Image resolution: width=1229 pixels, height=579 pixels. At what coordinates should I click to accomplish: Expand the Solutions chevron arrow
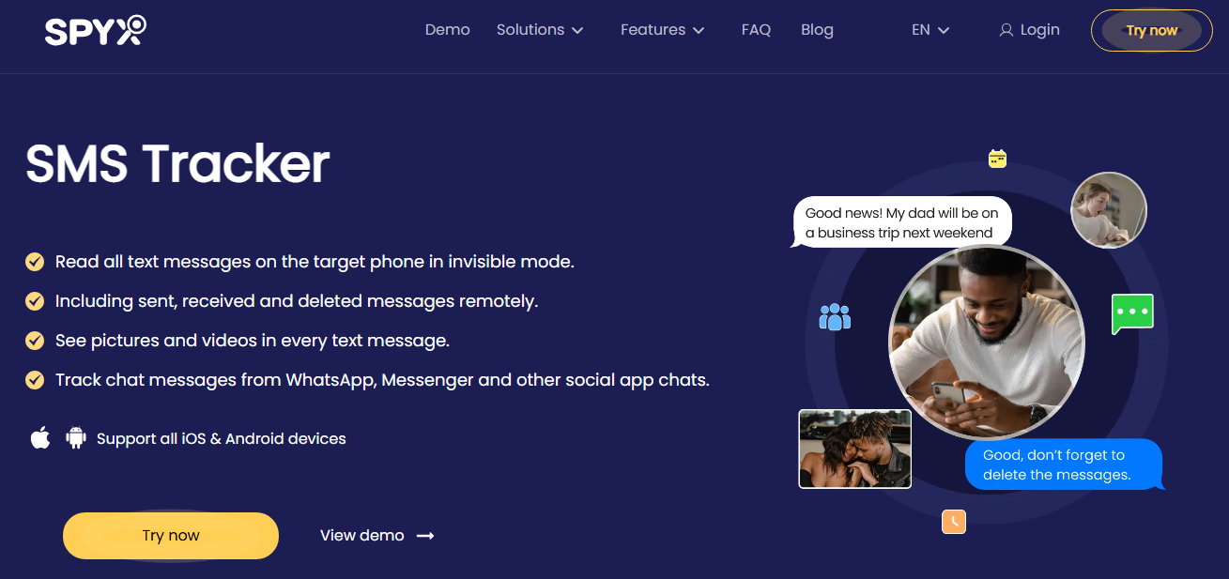coord(577,31)
